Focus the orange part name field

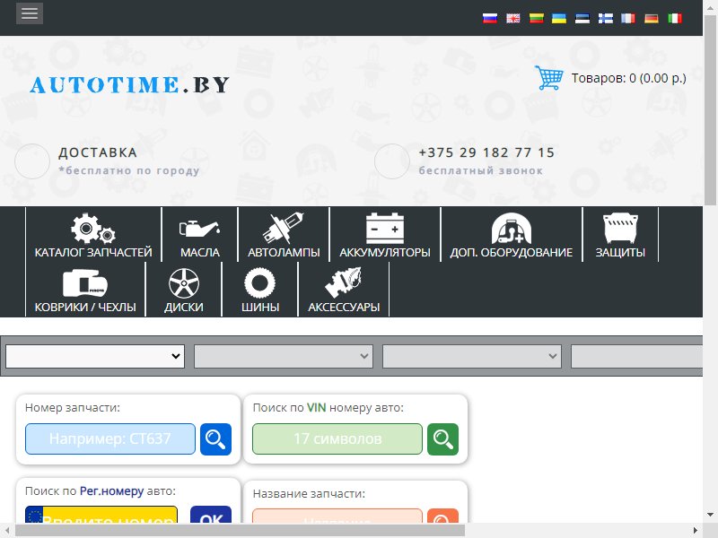[337, 516]
